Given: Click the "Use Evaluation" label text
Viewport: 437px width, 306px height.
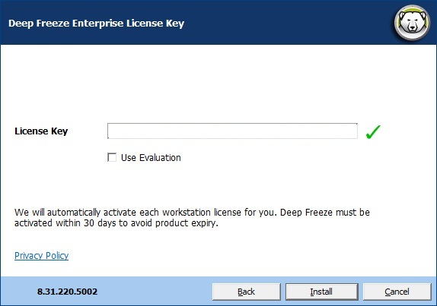Looking at the screenshot, I should [x=151, y=158].
